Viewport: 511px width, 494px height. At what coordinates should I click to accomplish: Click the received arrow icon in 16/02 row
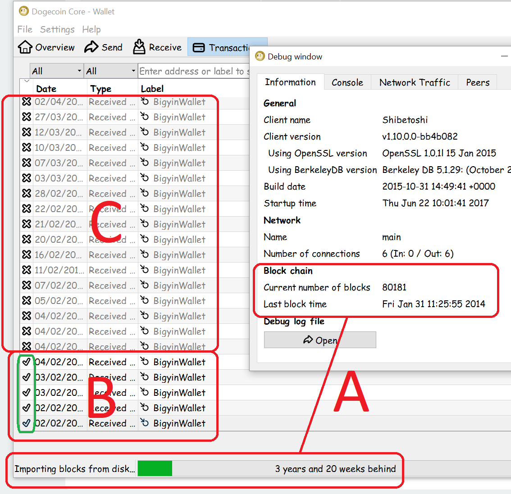click(x=145, y=254)
